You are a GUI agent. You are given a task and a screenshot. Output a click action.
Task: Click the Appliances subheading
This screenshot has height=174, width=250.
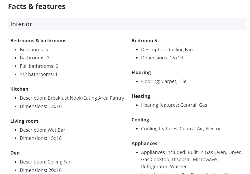[144, 144]
